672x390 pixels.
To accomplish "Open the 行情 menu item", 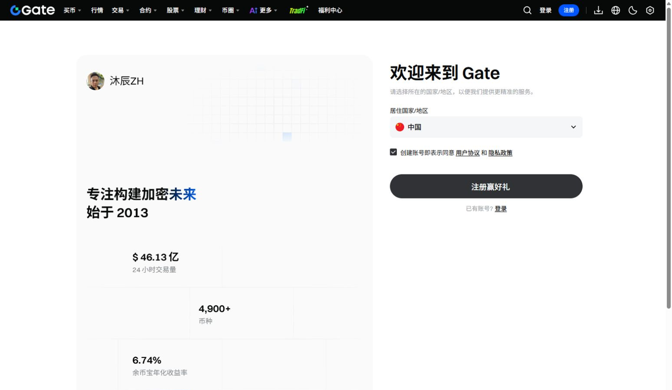I will point(97,10).
